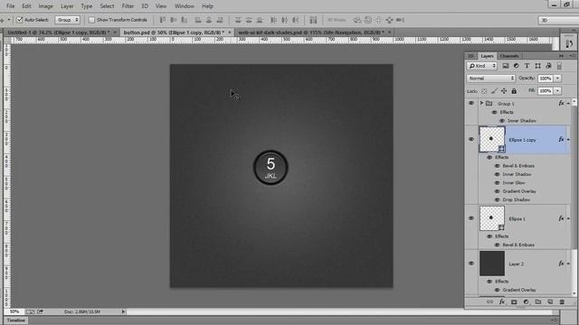The height and width of the screenshot is (325, 579).
Task: Open the Window menu
Action: (x=185, y=6)
